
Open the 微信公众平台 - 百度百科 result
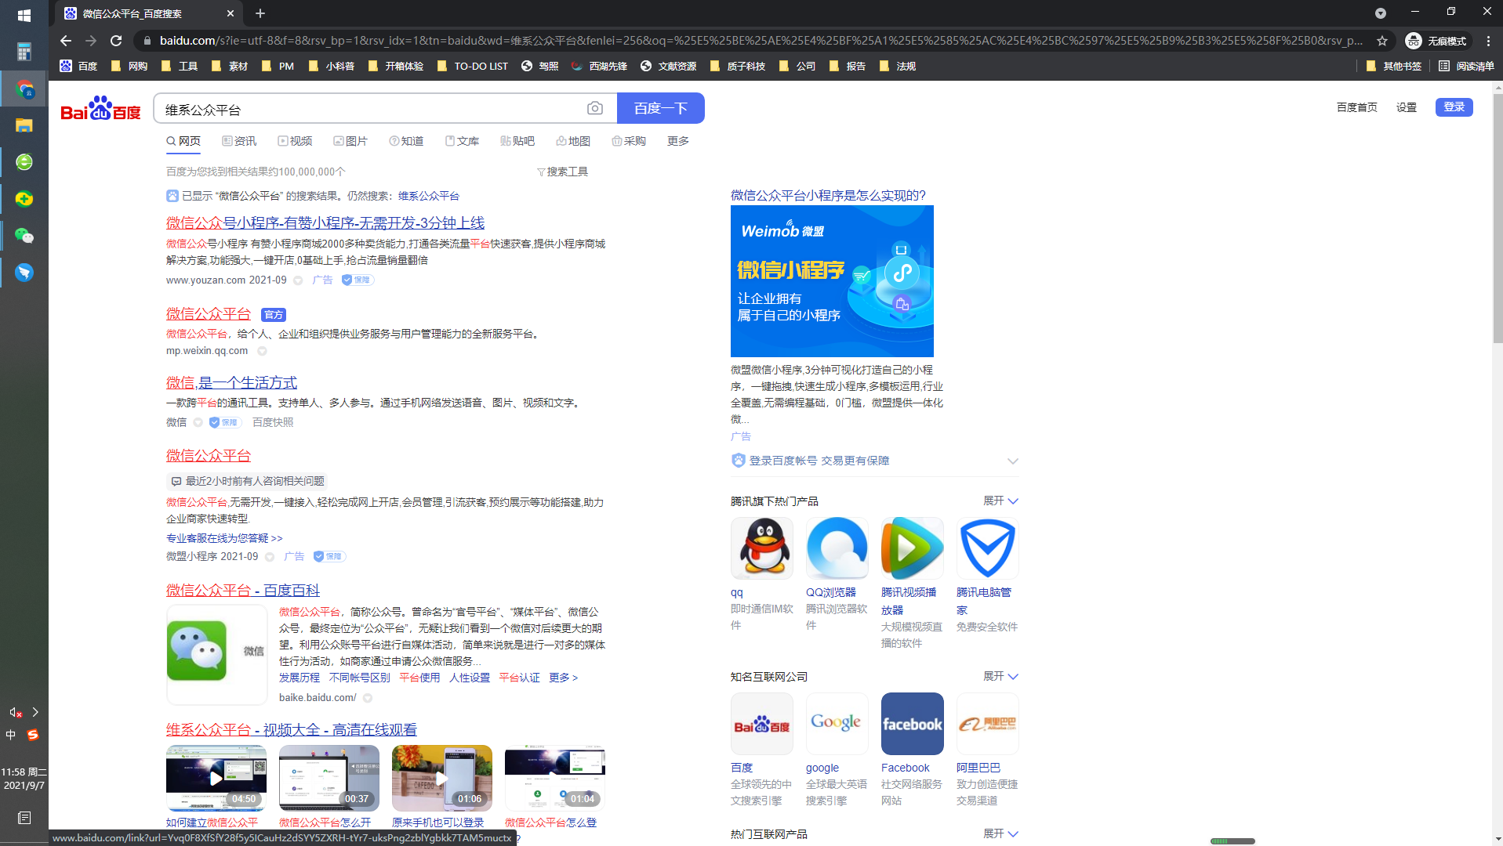[243, 591]
